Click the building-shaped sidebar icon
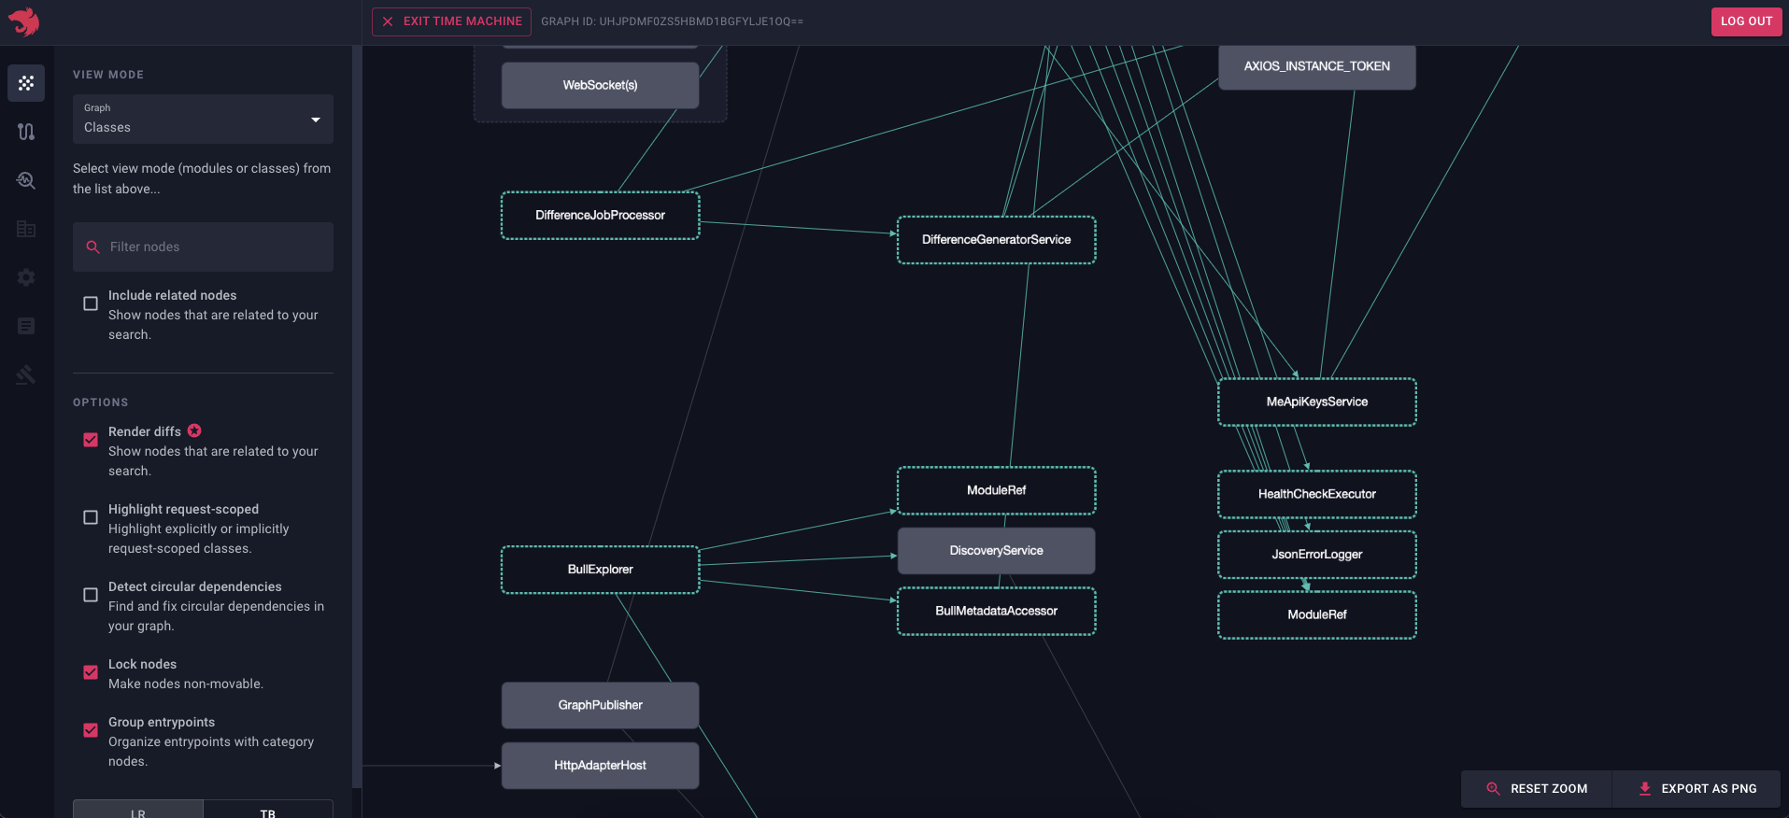 point(26,229)
